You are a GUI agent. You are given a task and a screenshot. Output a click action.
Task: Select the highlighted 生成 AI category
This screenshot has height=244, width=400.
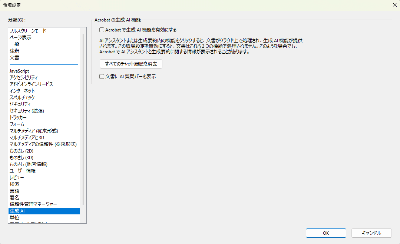[x=44, y=211]
